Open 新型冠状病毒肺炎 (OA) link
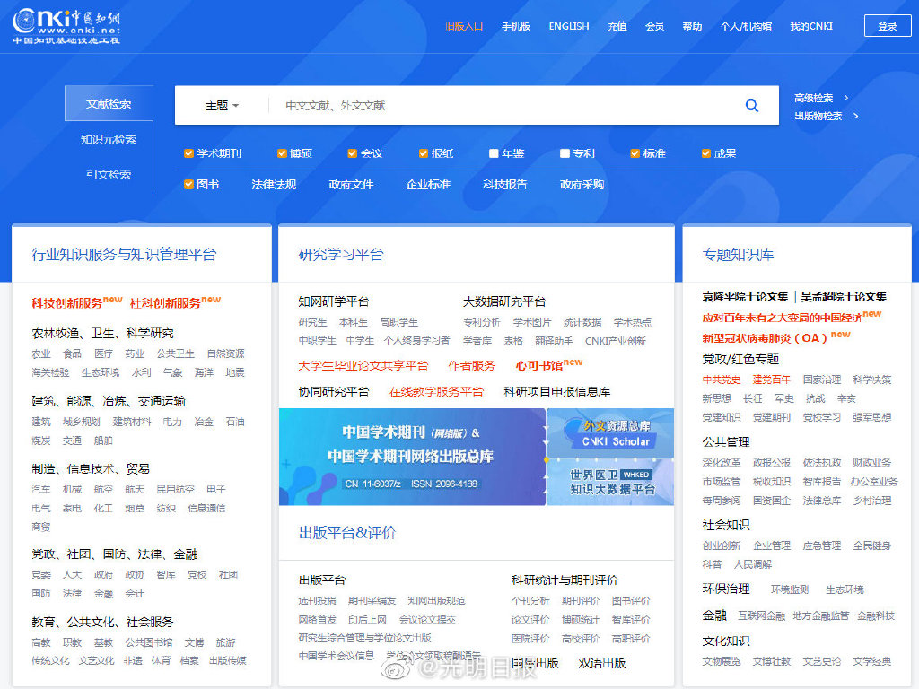Viewport: 919px width, 689px height. coord(765,338)
